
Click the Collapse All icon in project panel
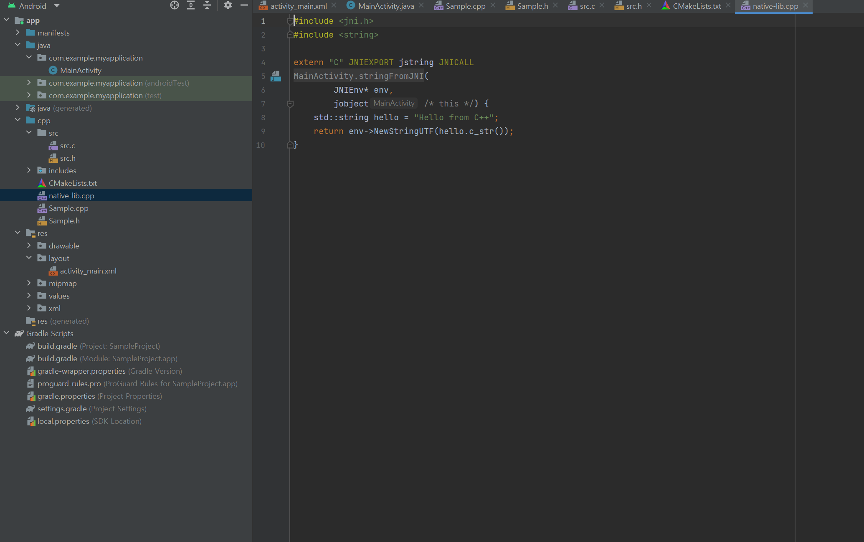(207, 5)
